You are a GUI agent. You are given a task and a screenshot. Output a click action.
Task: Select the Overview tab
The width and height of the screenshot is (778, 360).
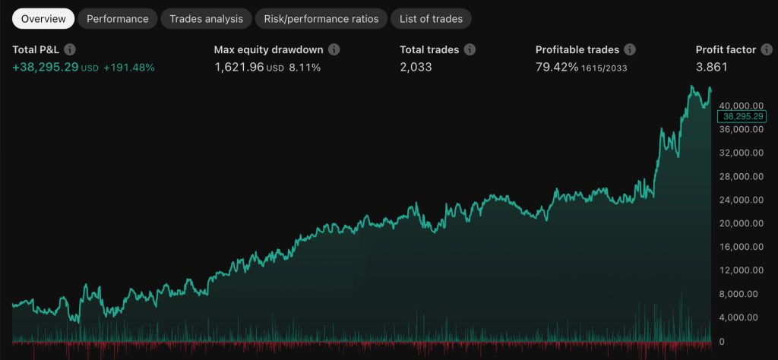click(43, 19)
